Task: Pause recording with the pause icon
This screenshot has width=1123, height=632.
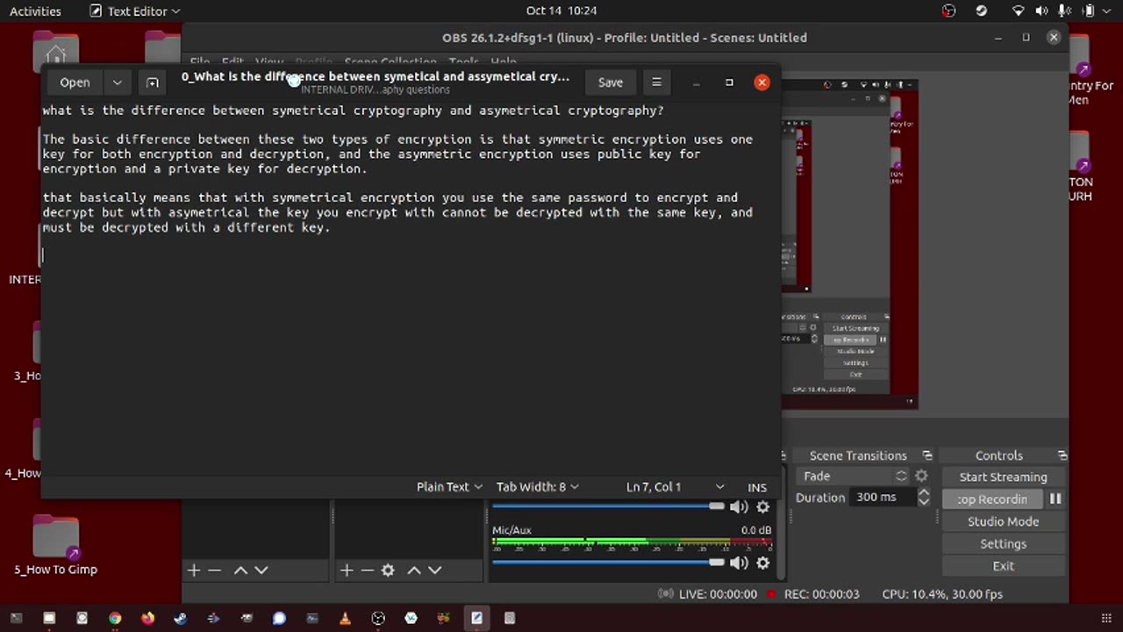Action: click(x=1055, y=499)
